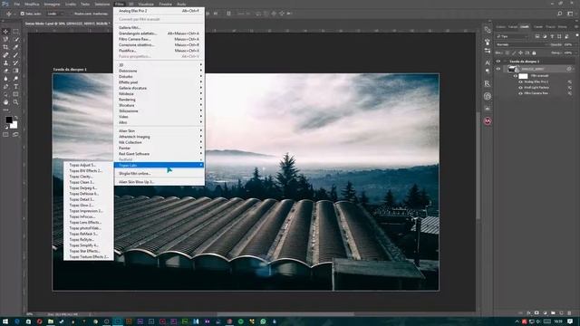580x326 pixels.
Task: Select the Rectangular Marquee tool
Action: (x=15, y=32)
